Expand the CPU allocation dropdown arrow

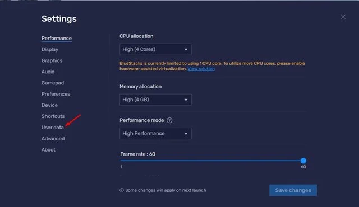[186, 50]
